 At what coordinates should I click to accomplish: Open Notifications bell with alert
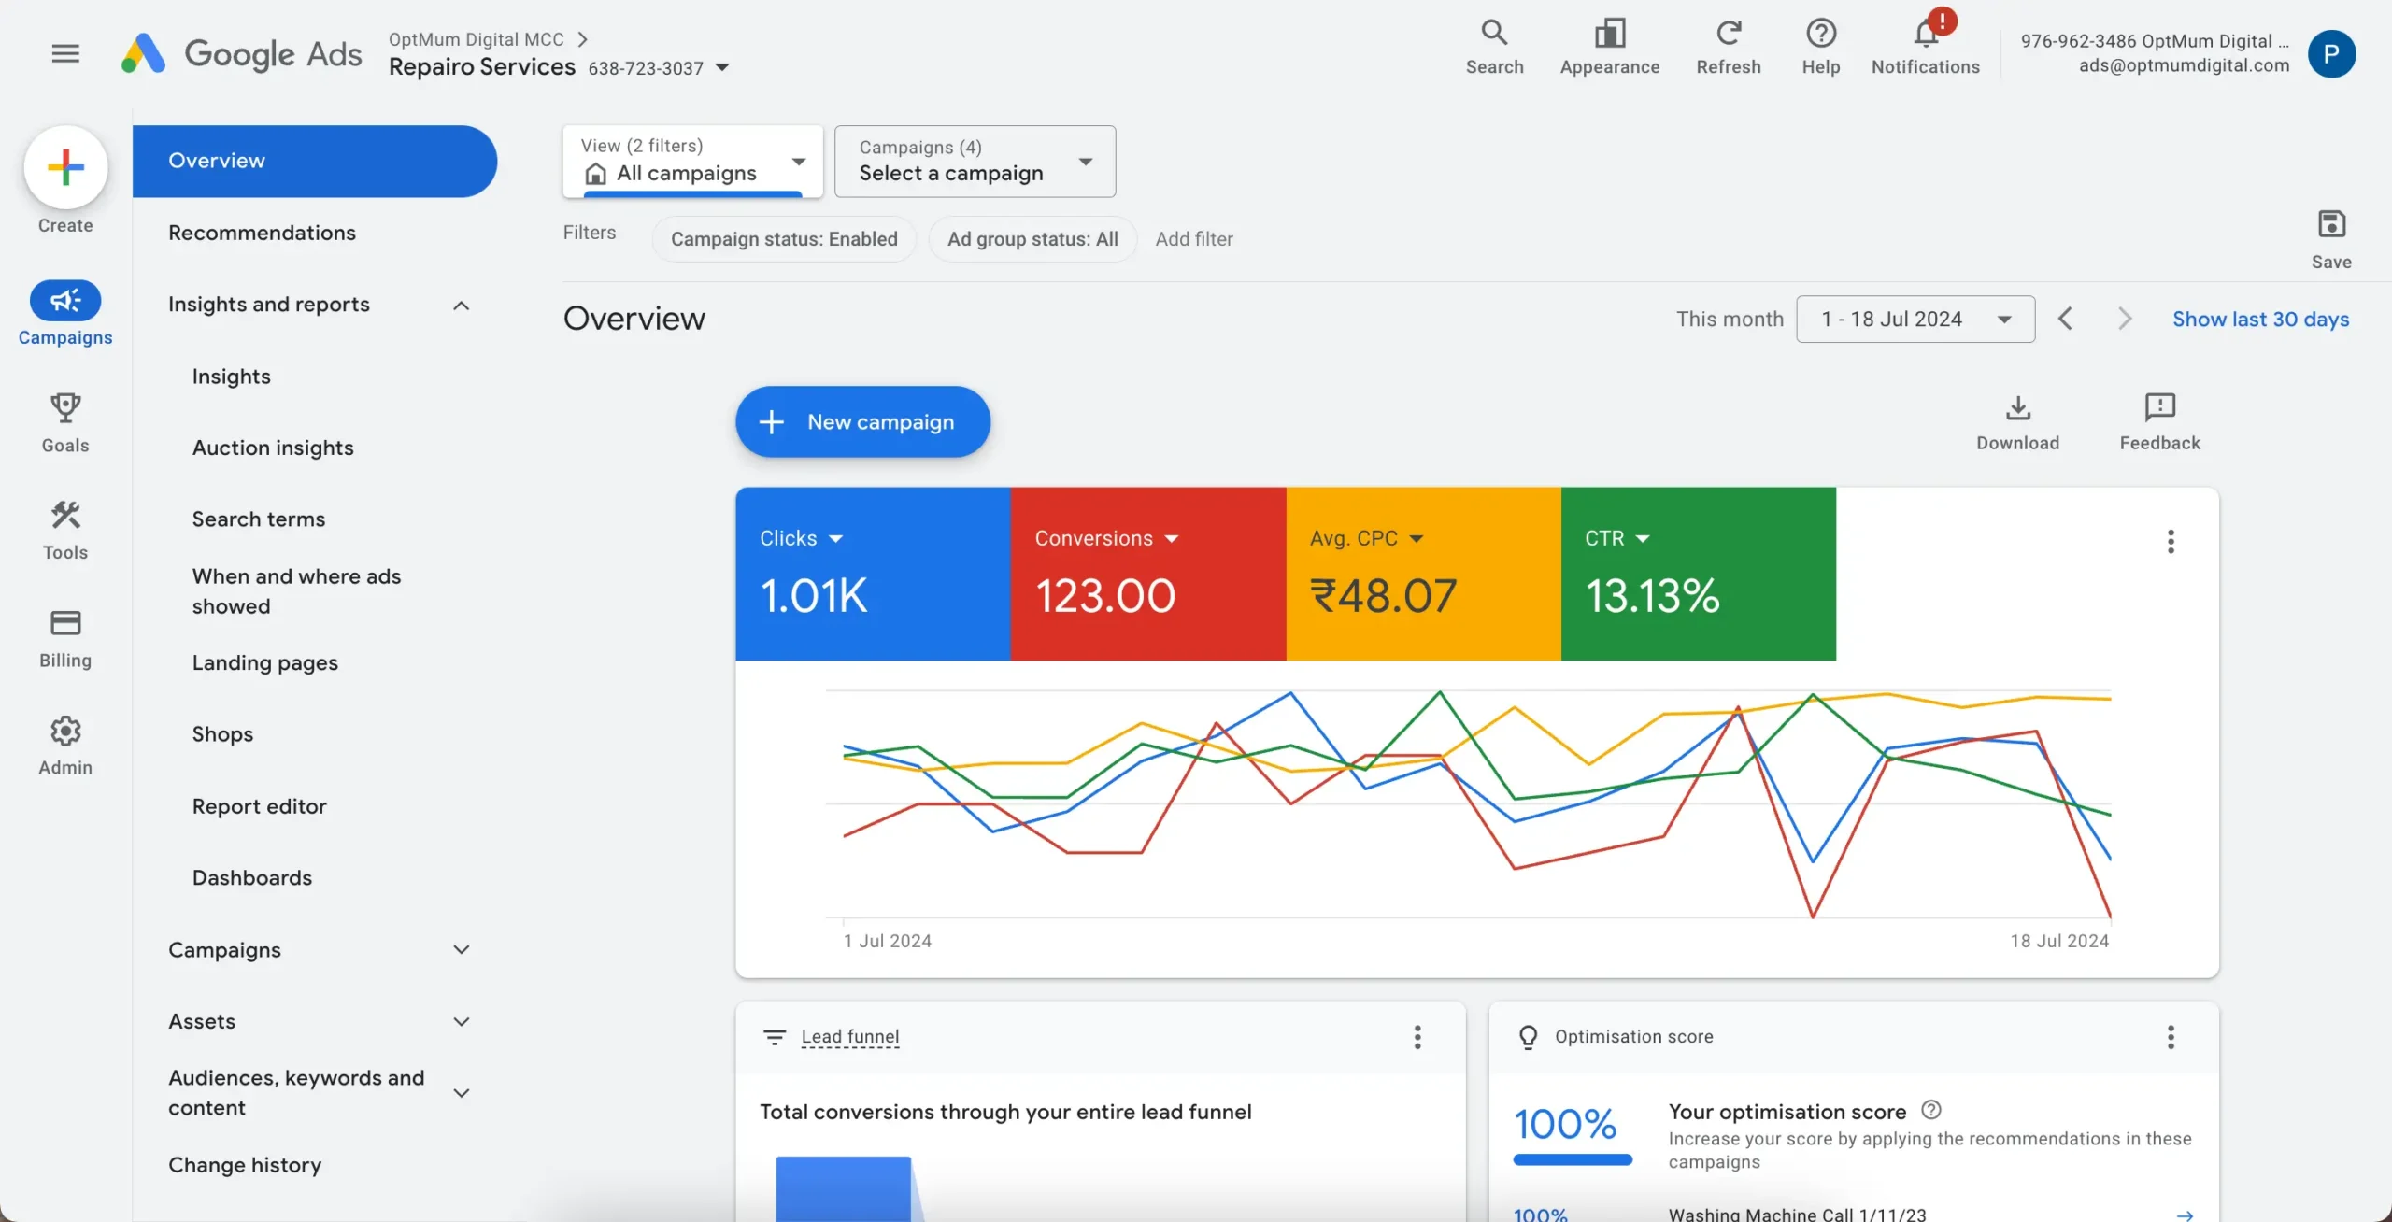point(1925,44)
